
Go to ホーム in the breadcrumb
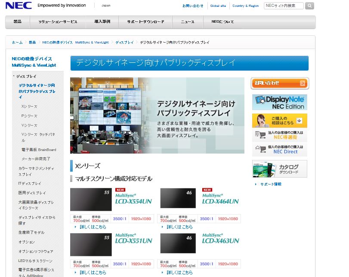(x=17, y=42)
